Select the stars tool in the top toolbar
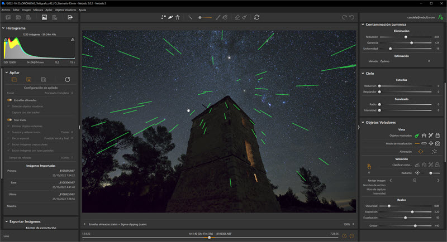 (163, 17)
